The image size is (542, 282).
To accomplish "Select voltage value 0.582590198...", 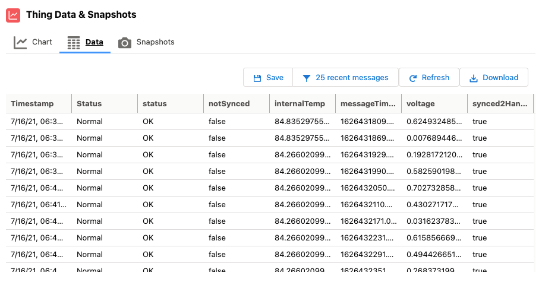I will pyautogui.click(x=433, y=171).
